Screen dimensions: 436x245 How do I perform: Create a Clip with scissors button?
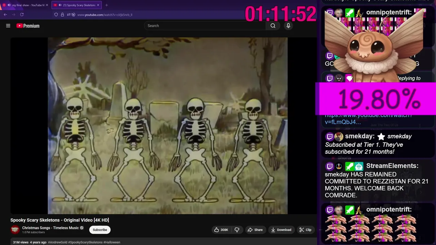pyautogui.click(x=305, y=230)
